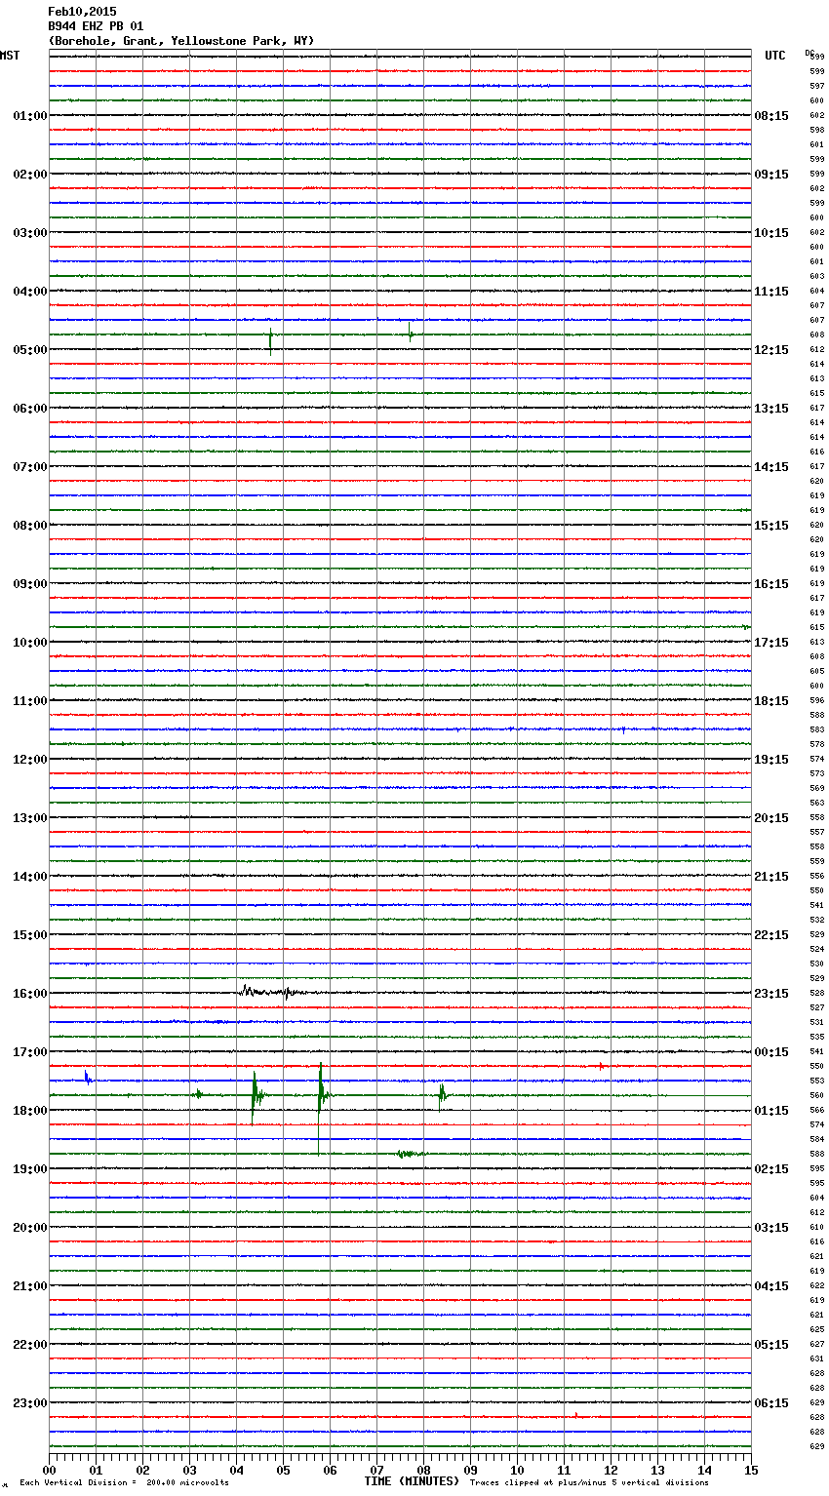Click minute 10 on the time axis
Viewport: 829px width, 1496px height.
click(517, 1470)
